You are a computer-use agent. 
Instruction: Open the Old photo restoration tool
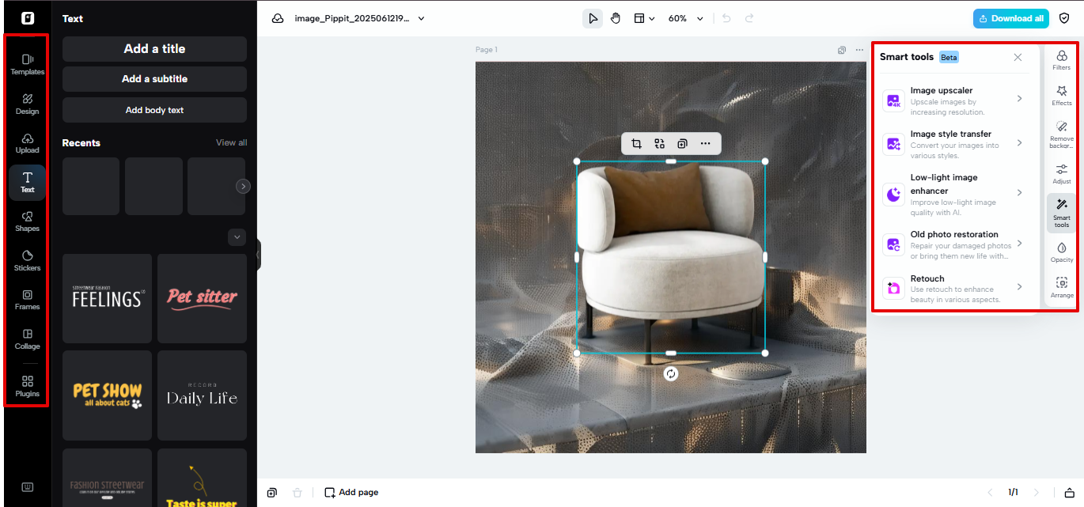pos(953,241)
